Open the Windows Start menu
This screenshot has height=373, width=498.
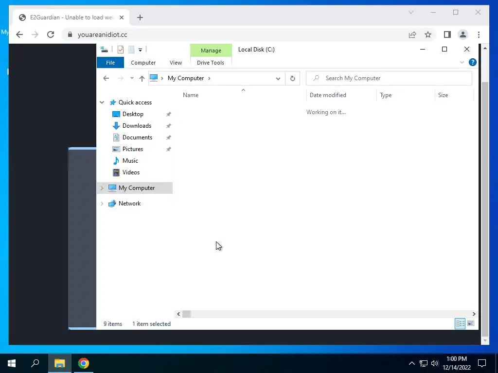pyautogui.click(x=12, y=363)
